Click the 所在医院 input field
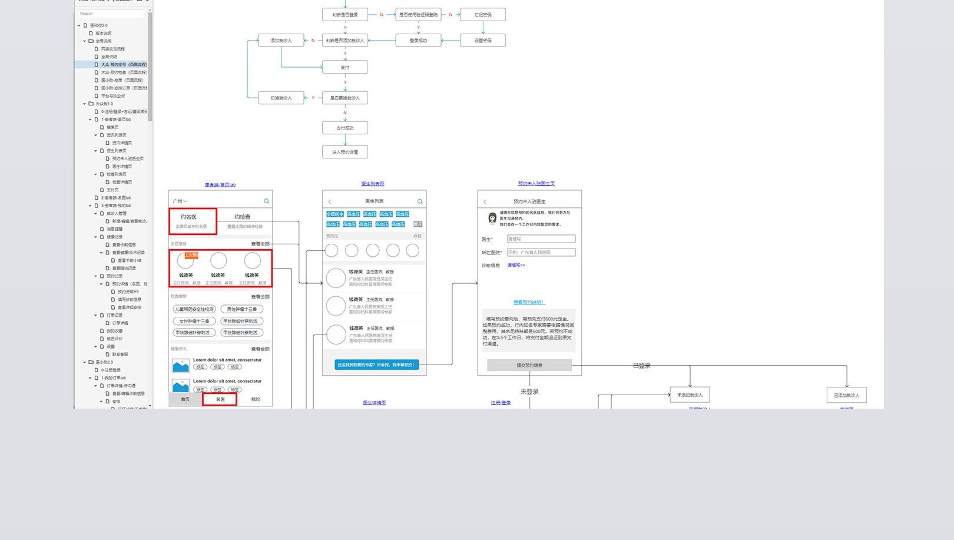The height and width of the screenshot is (540, 954). tap(541, 253)
